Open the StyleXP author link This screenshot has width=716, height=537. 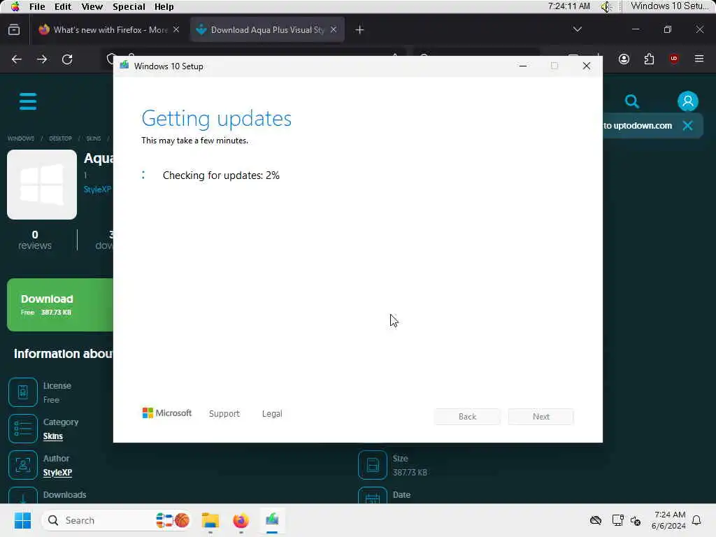click(x=57, y=473)
